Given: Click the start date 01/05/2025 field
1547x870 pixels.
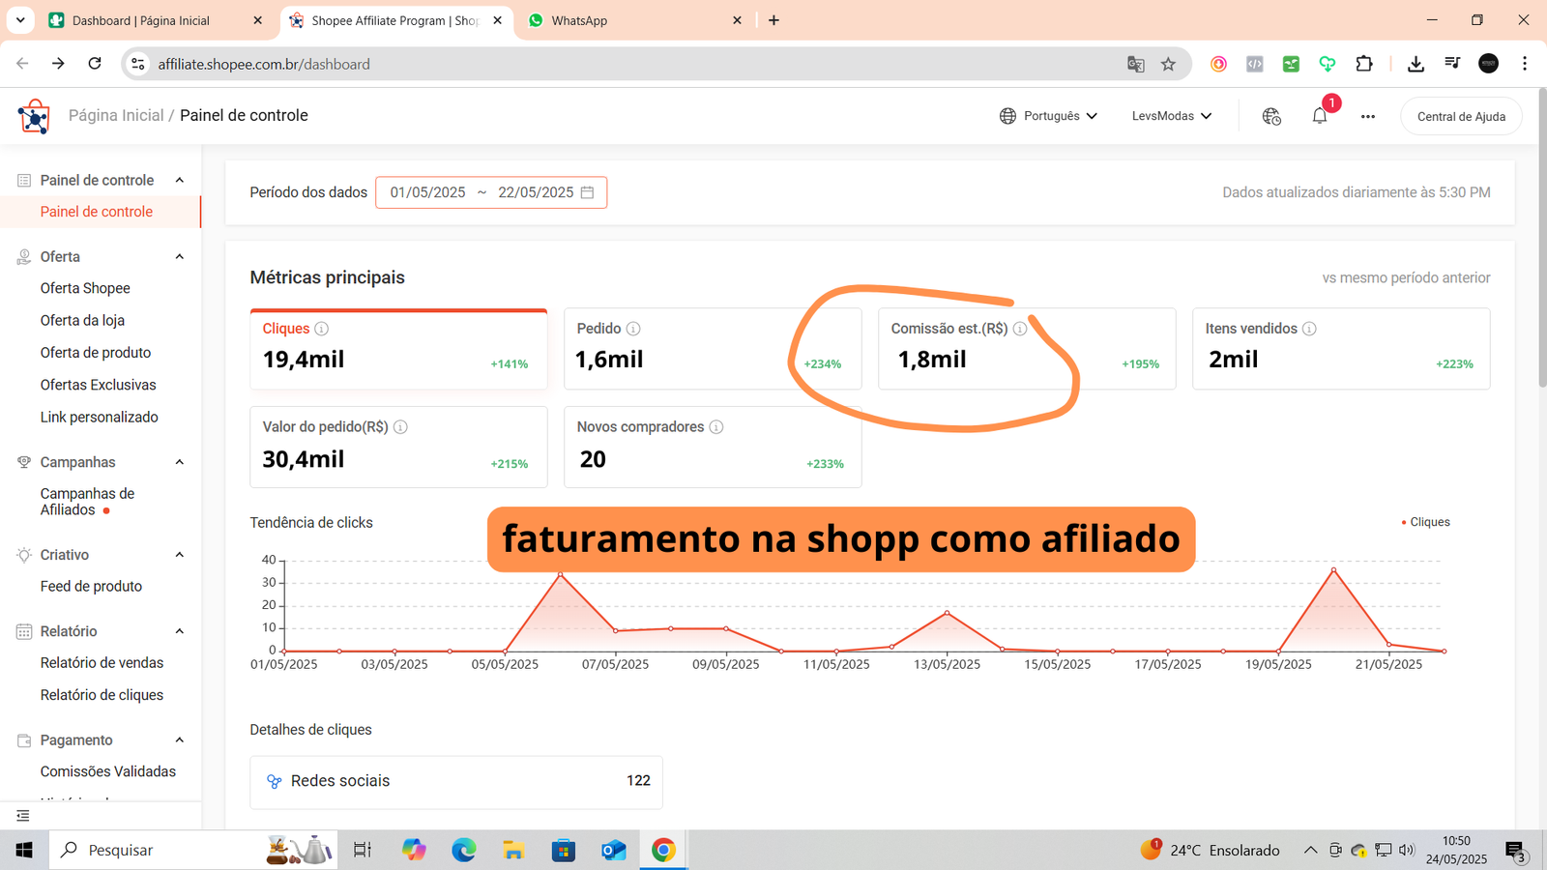Looking at the screenshot, I should (427, 192).
